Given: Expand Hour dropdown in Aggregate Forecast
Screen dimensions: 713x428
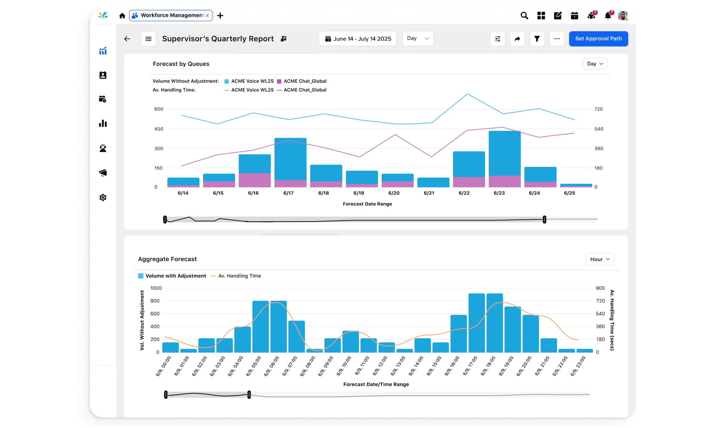Looking at the screenshot, I should pyautogui.click(x=600, y=259).
